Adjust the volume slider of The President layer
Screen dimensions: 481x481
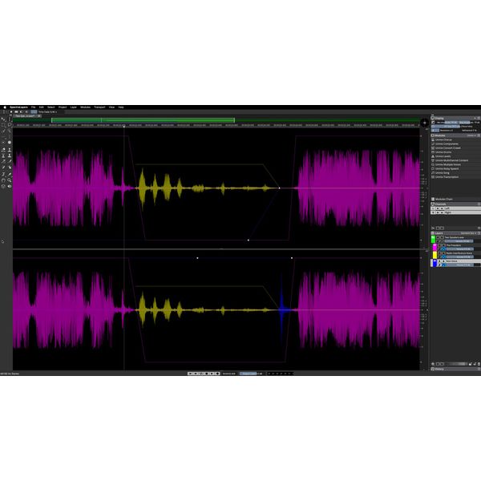click(460, 249)
